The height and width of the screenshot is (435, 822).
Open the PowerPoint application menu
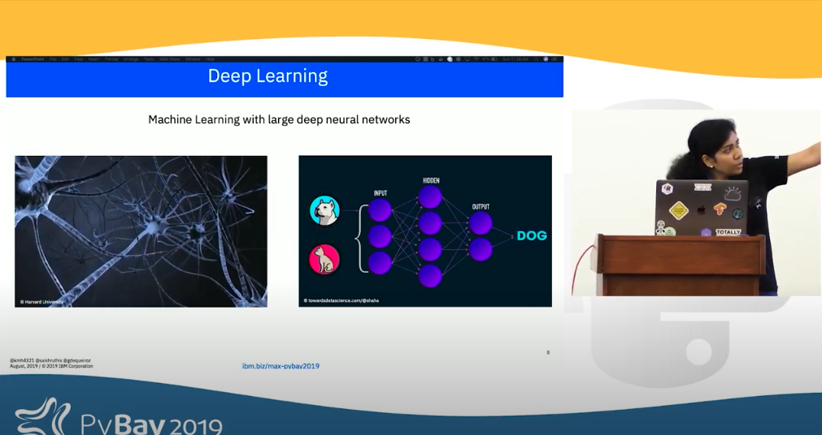[x=33, y=59]
